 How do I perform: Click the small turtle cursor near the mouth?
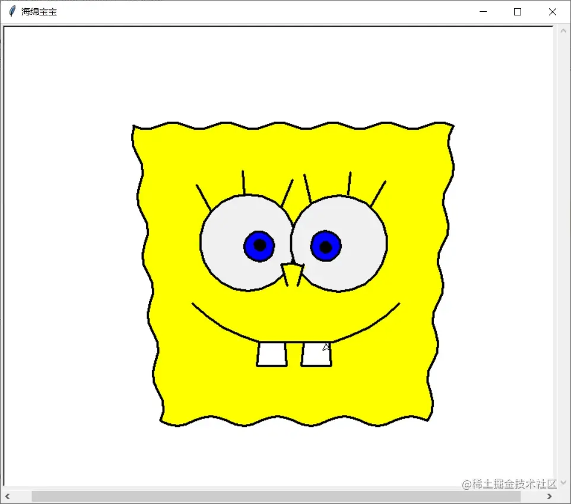[x=325, y=347]
